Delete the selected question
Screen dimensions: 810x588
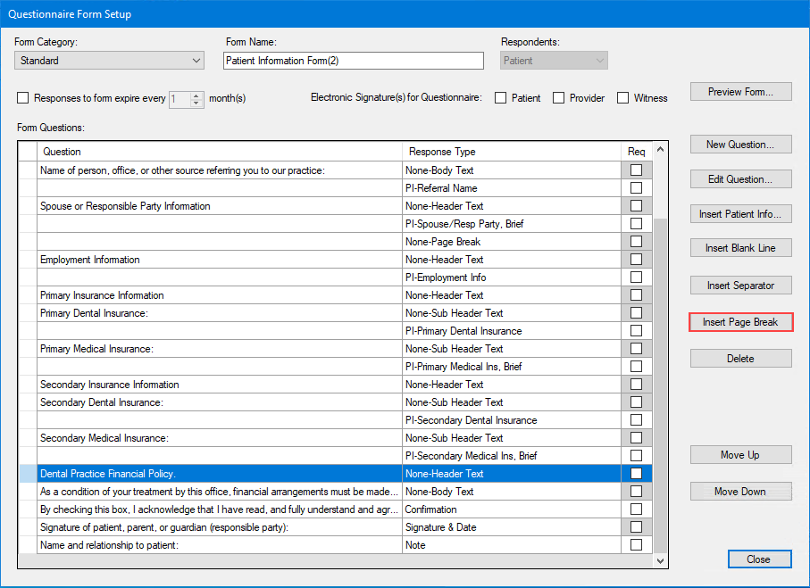[x=740, y=359]
